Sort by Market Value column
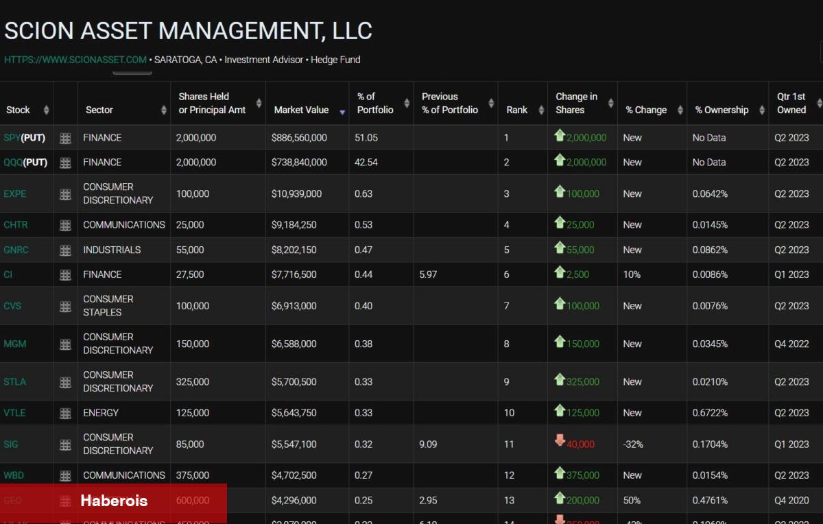 point(342,111)
